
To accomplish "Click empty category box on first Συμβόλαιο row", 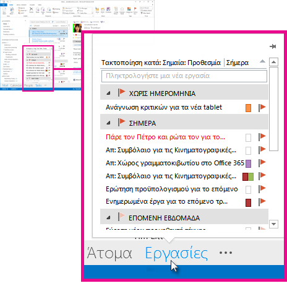I will tap(248, 150).
